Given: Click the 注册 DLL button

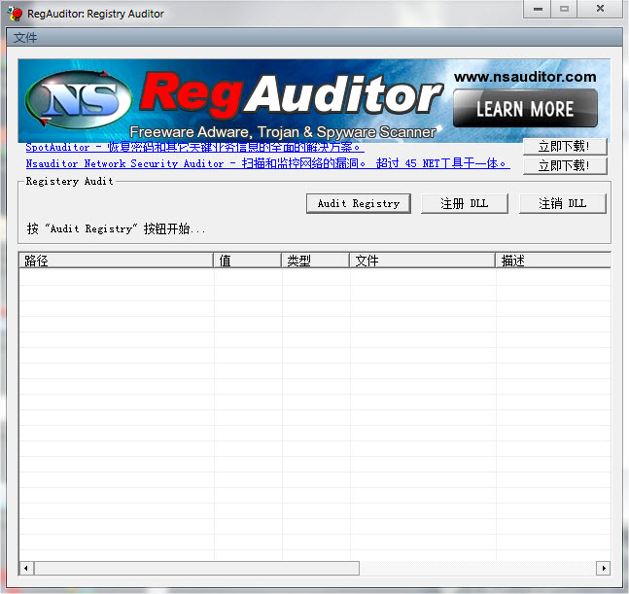Looking at the screenshot, I should [464, 203].
